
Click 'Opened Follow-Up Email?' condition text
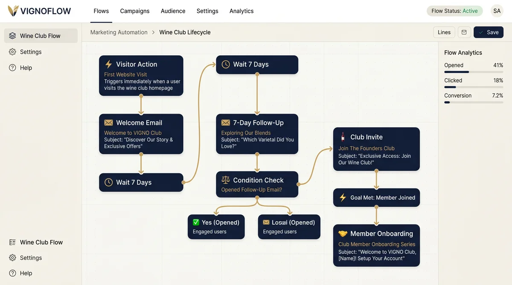tap(251, 190)
